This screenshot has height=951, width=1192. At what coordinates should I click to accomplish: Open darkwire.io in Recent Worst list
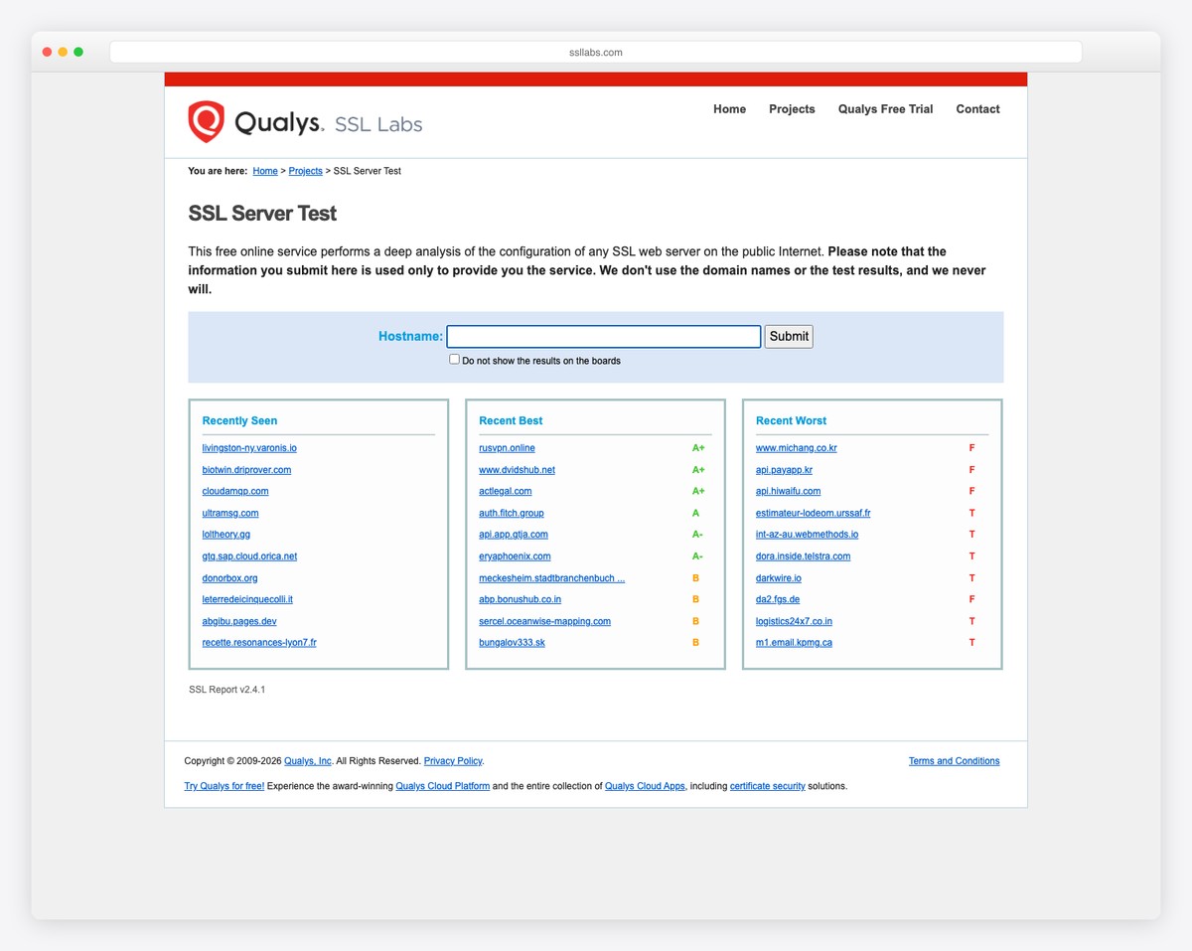click(778, 578)
